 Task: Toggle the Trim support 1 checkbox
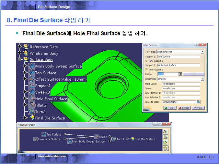click(x=147, y=61)
